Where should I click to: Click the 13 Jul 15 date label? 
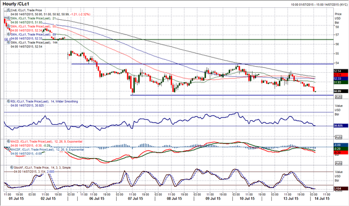coord(291,199)
